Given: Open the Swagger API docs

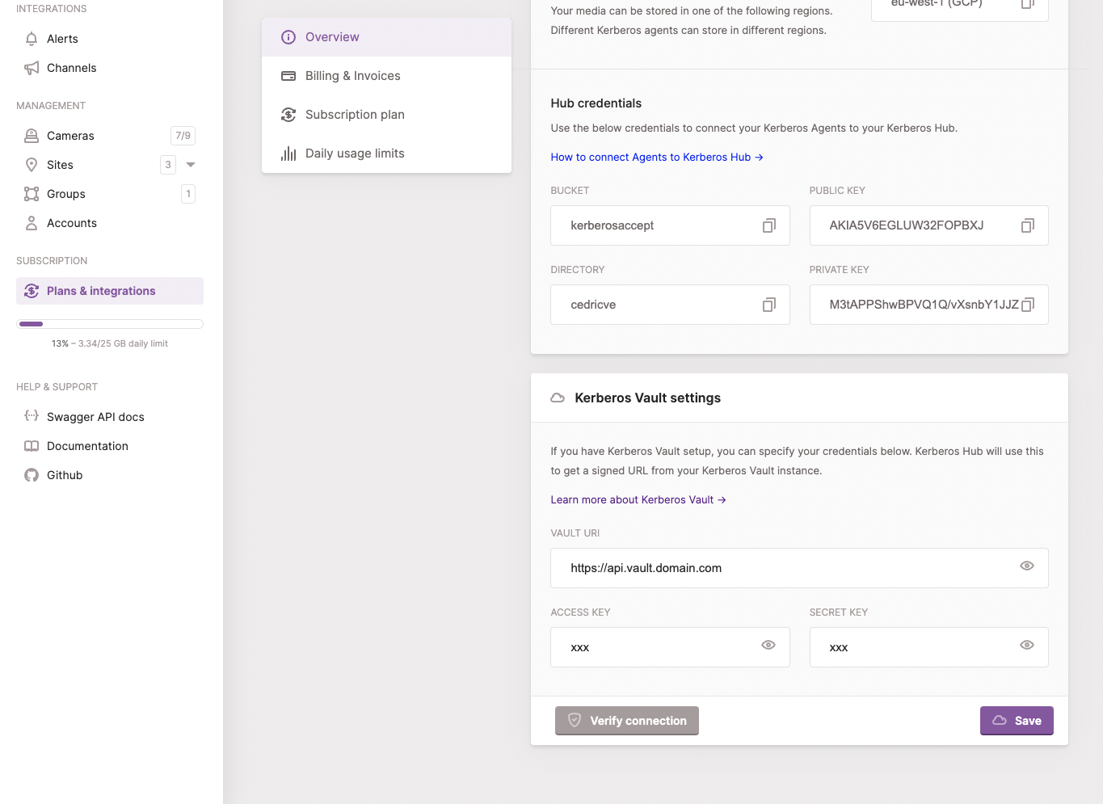Looking at the screenshot, I should (x=95, y=416).
